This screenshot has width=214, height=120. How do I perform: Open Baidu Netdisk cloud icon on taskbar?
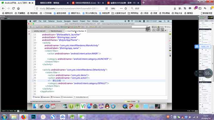62,117
